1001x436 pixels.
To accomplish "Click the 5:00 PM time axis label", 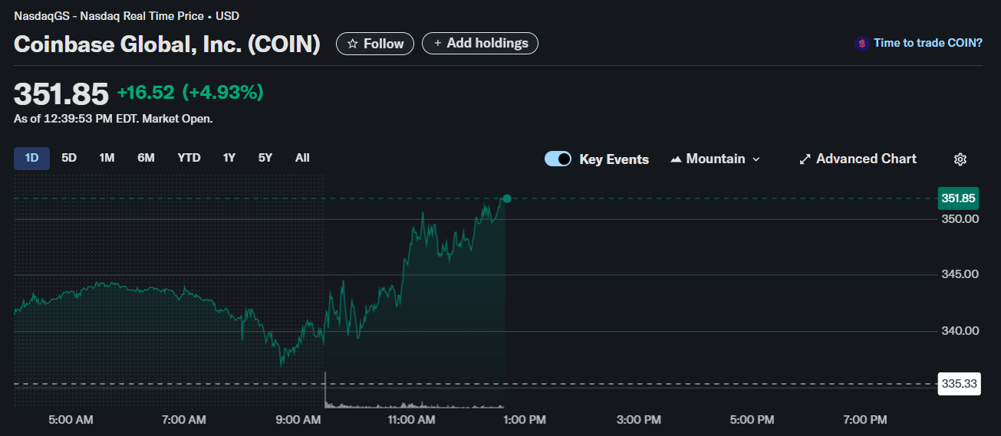I will click(752, 420).
